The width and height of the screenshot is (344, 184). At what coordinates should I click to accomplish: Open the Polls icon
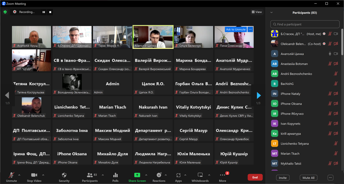tap(115, 175)
